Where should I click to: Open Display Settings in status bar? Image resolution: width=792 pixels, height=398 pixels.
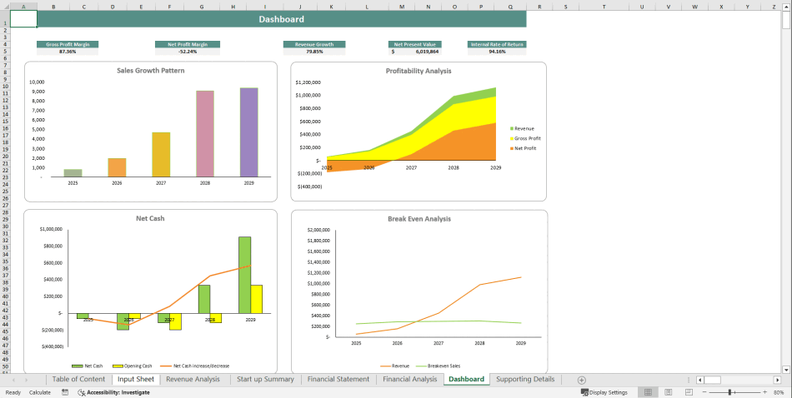tap(604, 392)
